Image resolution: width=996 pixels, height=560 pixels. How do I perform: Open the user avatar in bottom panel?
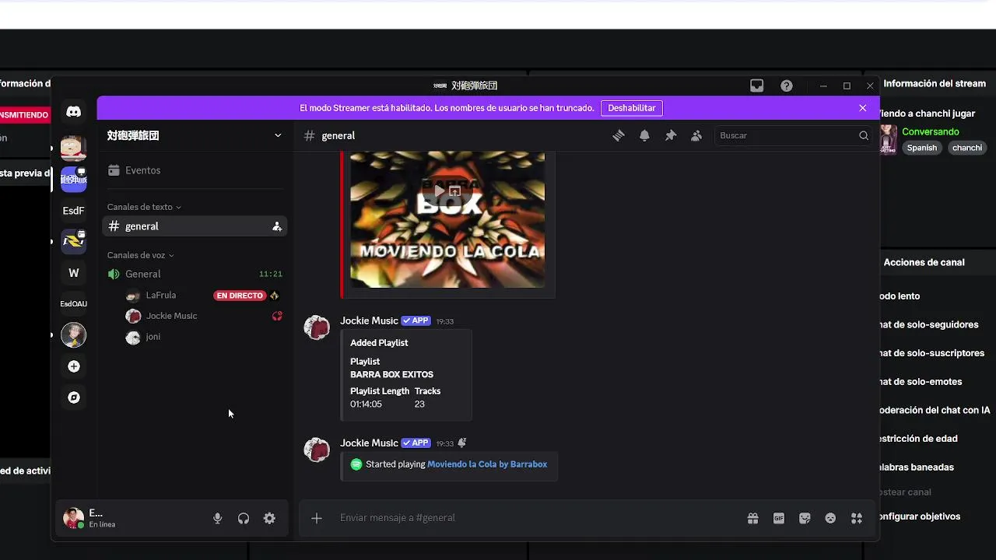(73, 518)
